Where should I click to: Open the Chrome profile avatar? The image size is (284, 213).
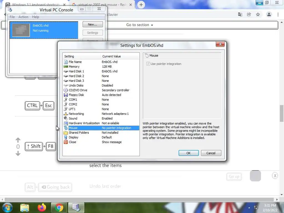point(269,14)
